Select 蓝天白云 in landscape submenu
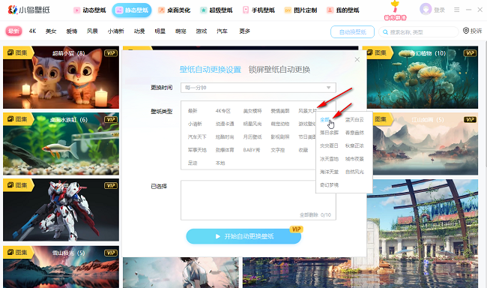This screenshot has height=288, width=487. tap(354, 120)
